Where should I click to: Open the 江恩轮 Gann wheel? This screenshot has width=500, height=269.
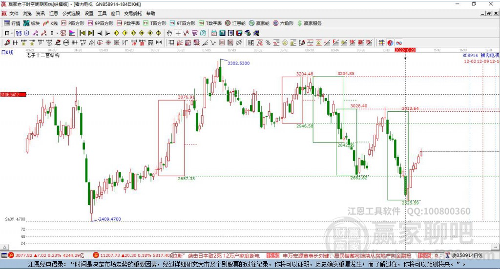click(235, 23)
